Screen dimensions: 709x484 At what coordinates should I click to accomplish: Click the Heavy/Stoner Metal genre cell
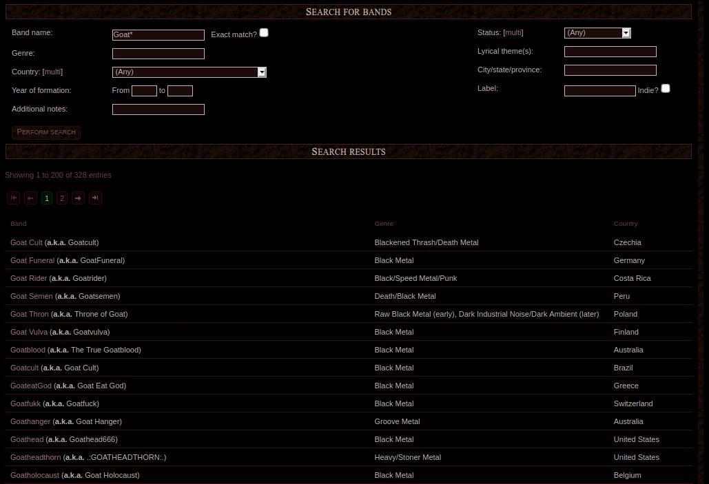point(407,457)
